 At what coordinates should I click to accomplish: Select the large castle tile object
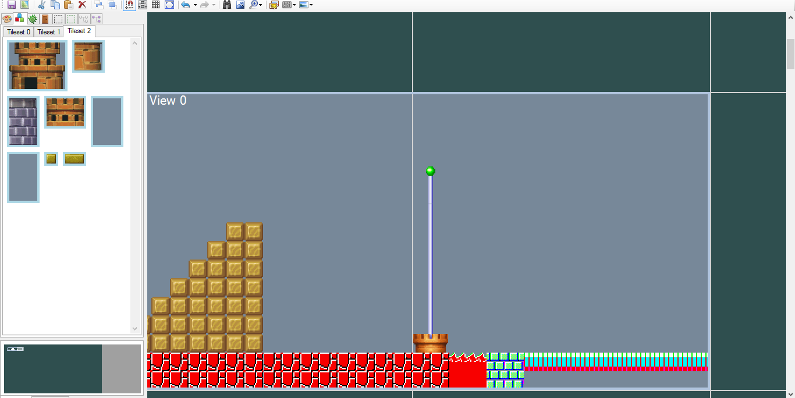point(37,65)
